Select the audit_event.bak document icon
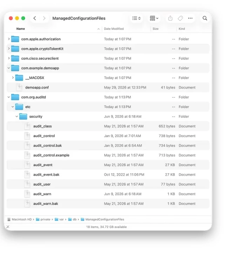Viewport: 232px width, 254px height. [x=27, y=174]
